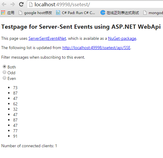Follow the NuGet-package link
This screenshot has height=158, width=163.
(122, 39)
